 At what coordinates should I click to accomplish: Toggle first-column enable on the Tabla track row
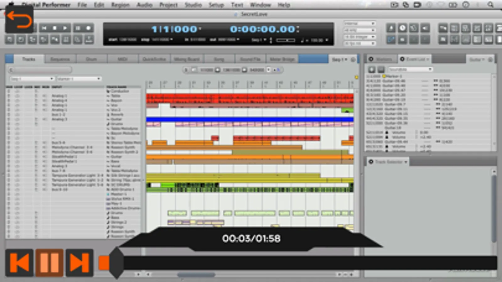[x=9, y=96]
